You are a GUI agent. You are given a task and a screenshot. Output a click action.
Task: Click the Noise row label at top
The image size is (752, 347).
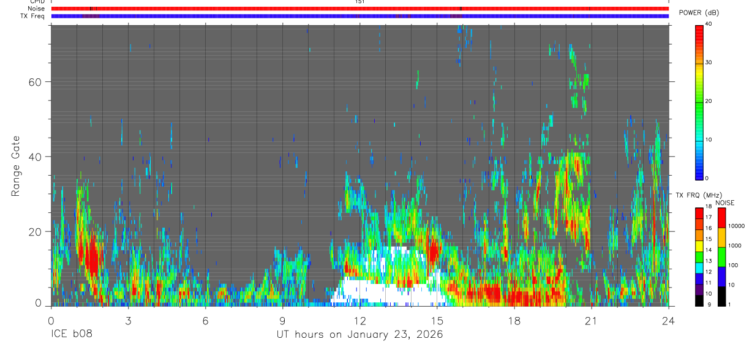(37, 9)
